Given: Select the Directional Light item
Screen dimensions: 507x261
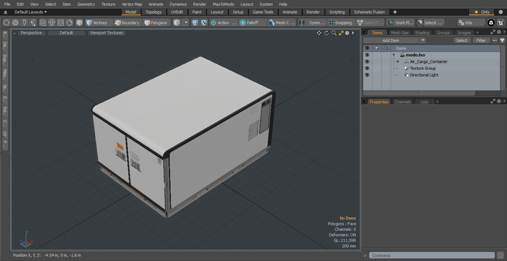Looking at the screenshot, I should click(x=424, y=75).
